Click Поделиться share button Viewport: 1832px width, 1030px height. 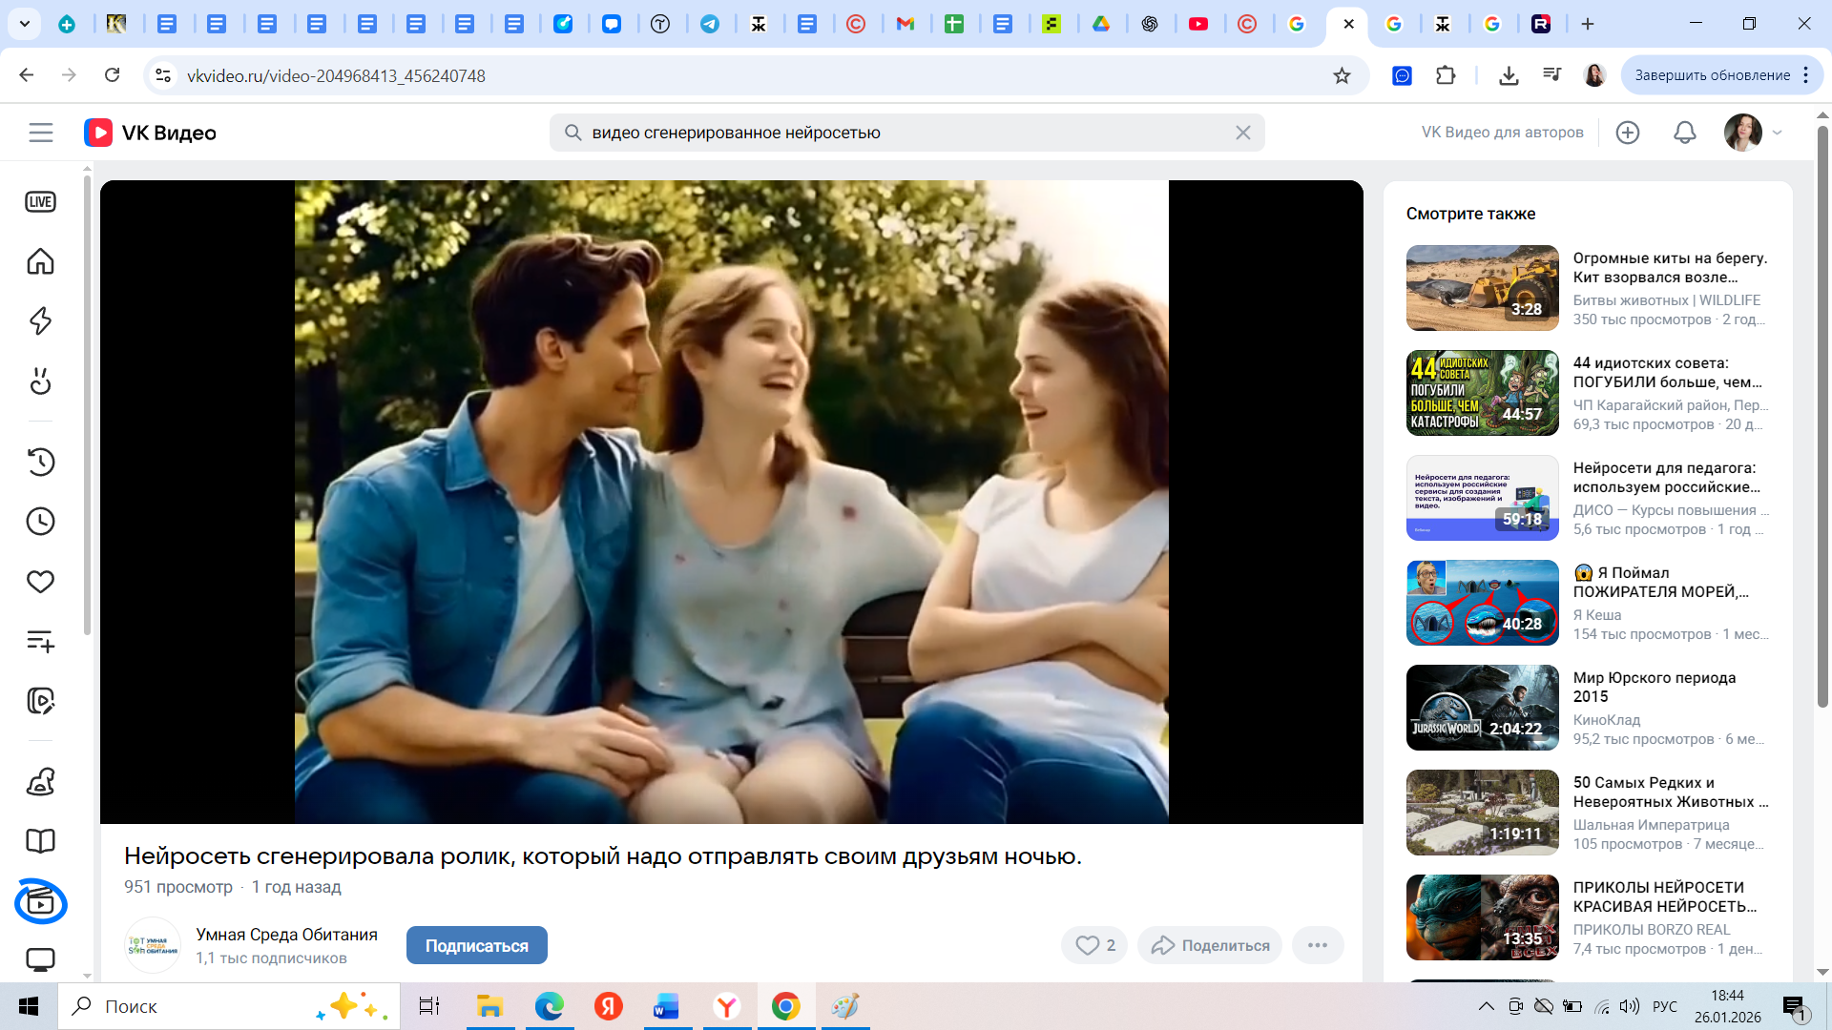[1210, 945]
